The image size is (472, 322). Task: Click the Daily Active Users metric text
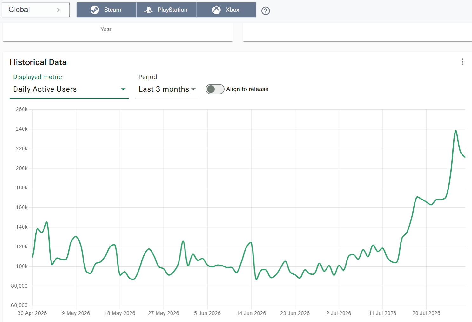click(x=45, y=89)
